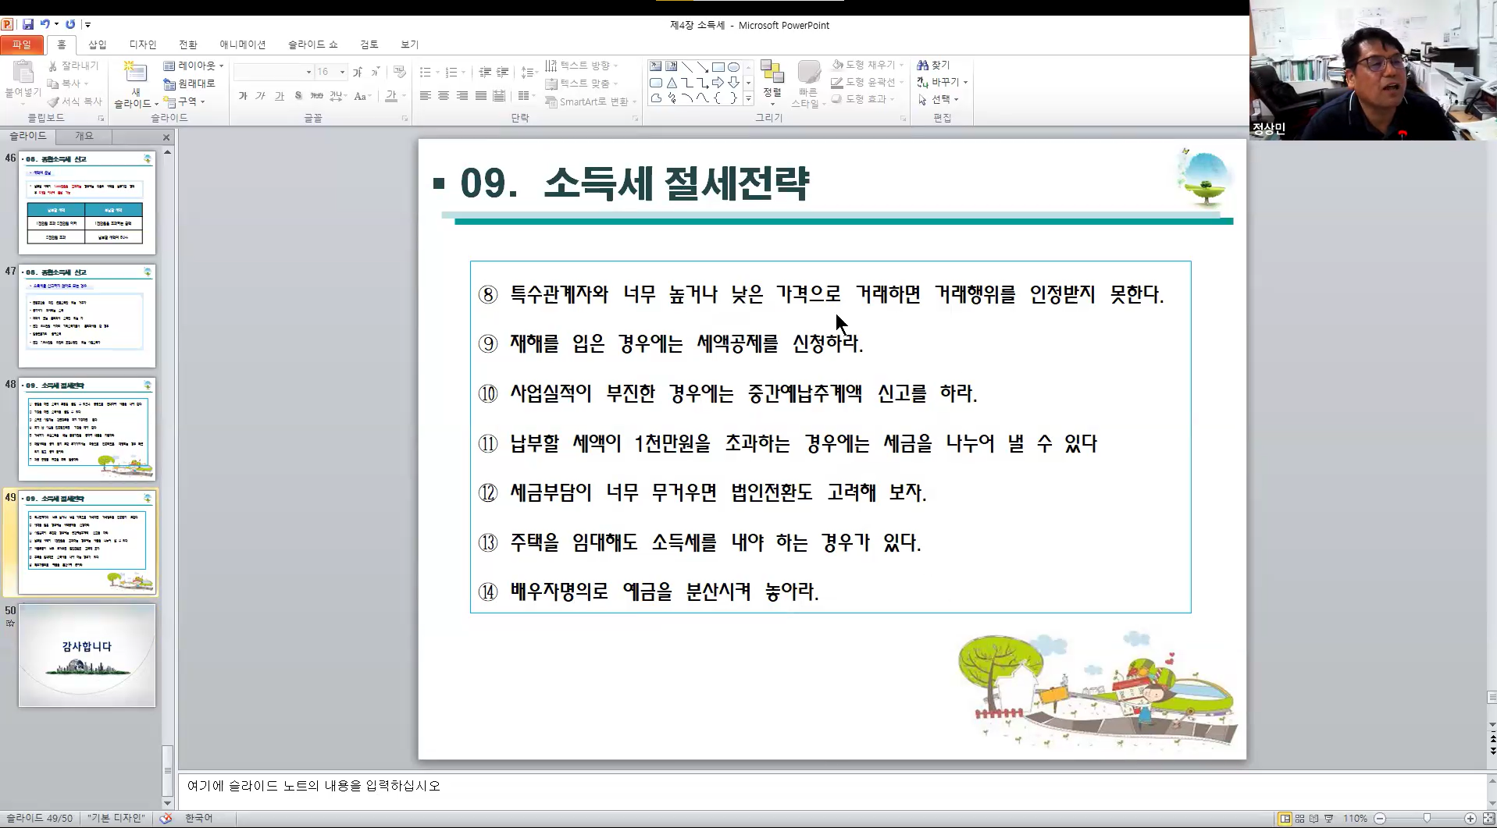Toggle Normal view button in status bar
This screenshot has height=828, width=1497.
click(1285, 819)
